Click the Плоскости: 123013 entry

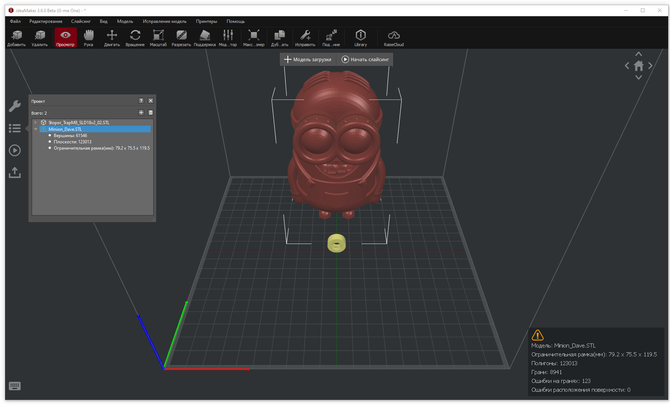click(x=73, y=142)
